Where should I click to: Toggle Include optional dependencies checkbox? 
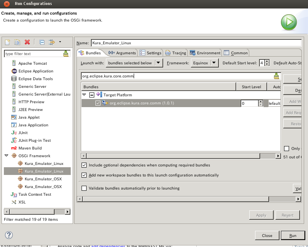tap(84, 165)
